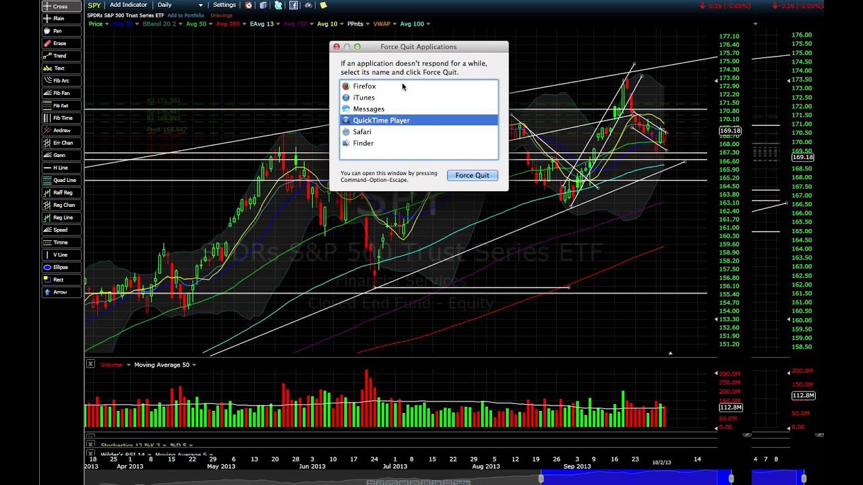This screenshot has width=863, height=485.
Task: Select the Speed lines tool
Action: (61, 230)
